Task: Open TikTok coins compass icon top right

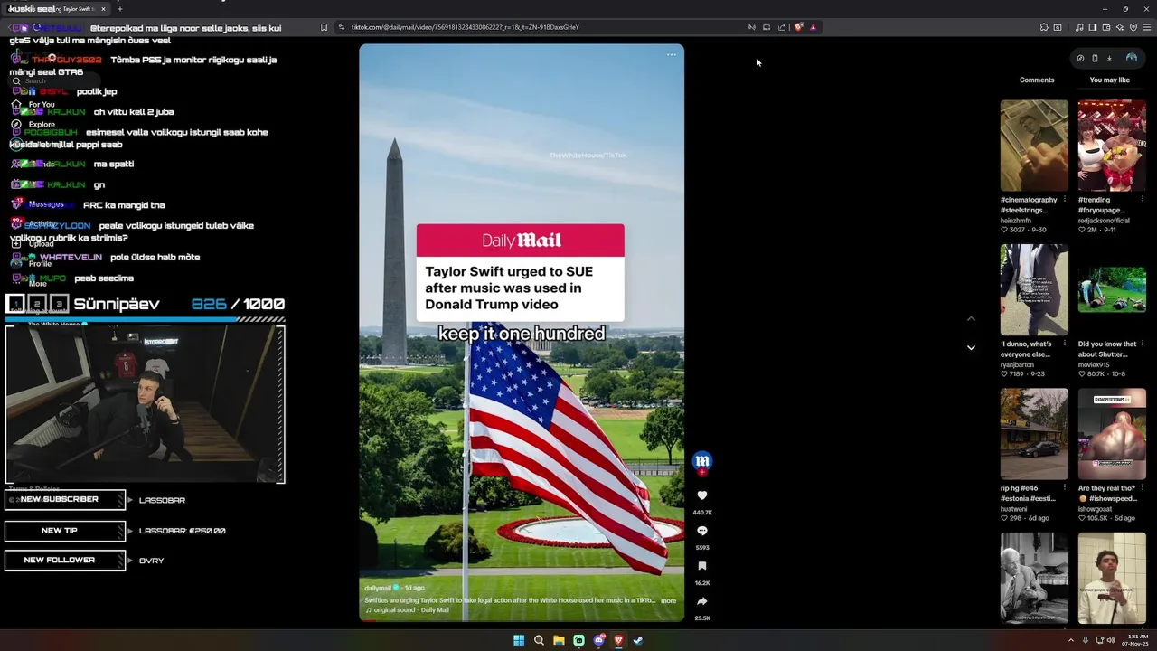Action: [x=1080, y=58]
